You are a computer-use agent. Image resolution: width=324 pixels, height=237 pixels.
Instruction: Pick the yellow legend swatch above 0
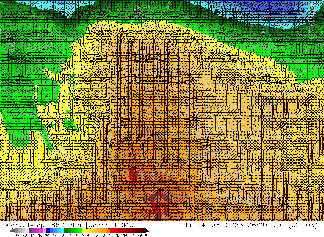pos(84,231)
